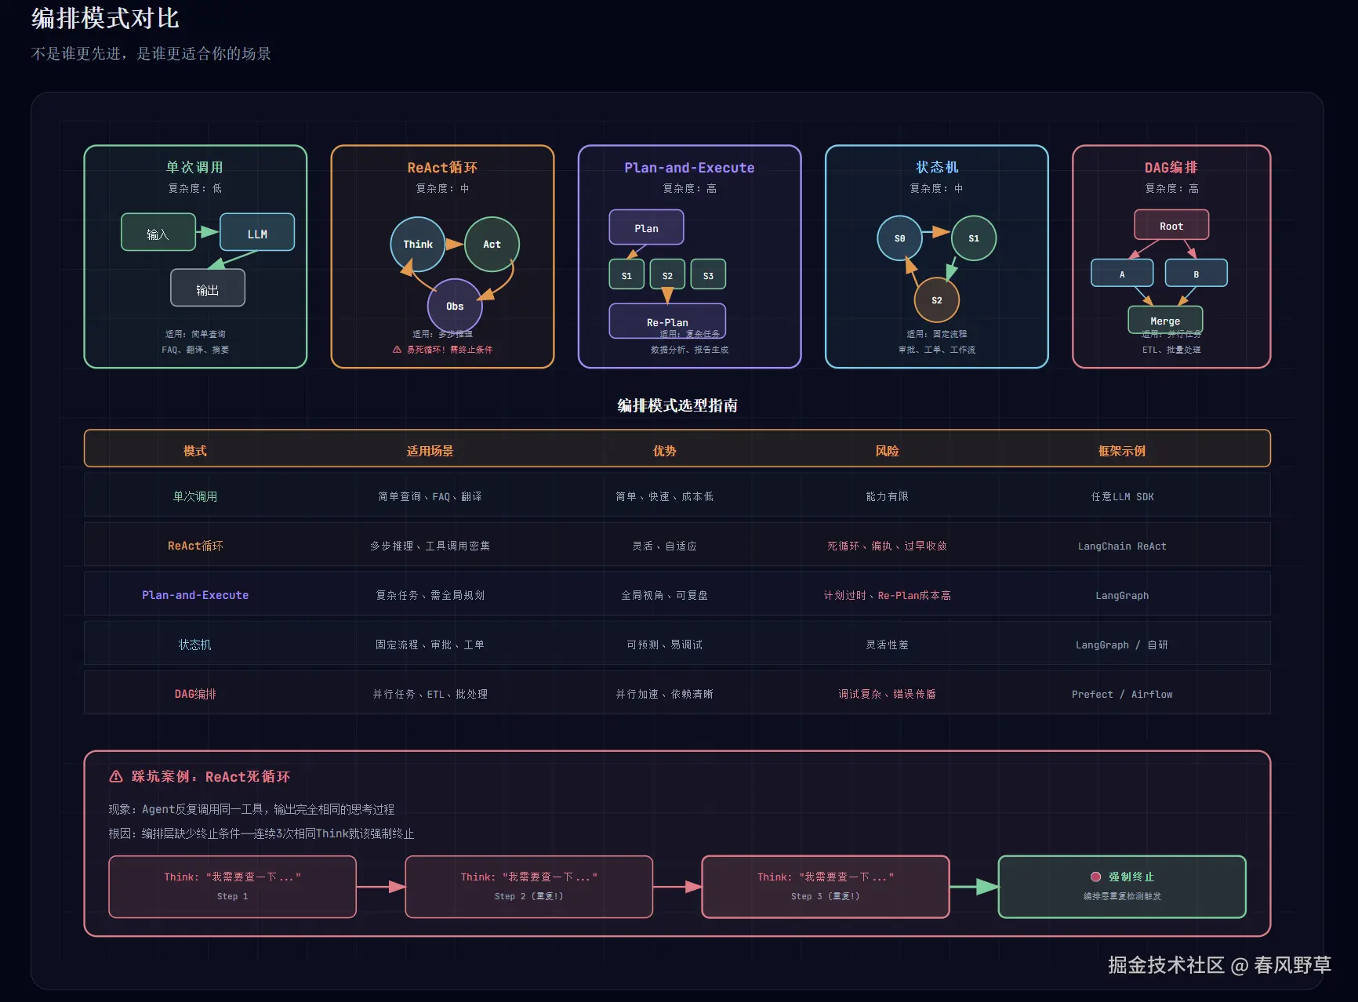Click the DAG编排 card title at top

(x=1171, y=168)
